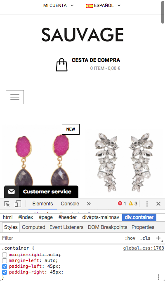165x281 pixels.
Task: Open DevTools customize three-dot menu
Action: (147, 204)
